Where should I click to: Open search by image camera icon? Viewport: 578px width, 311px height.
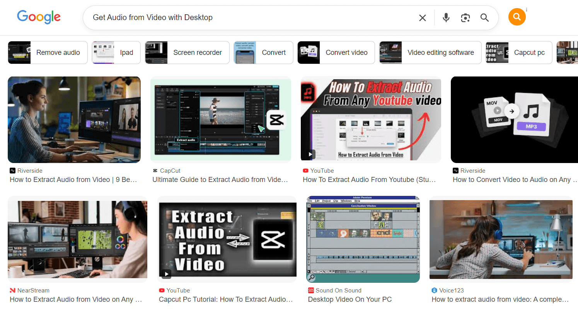pyautogui.click(x=465, y=18)
